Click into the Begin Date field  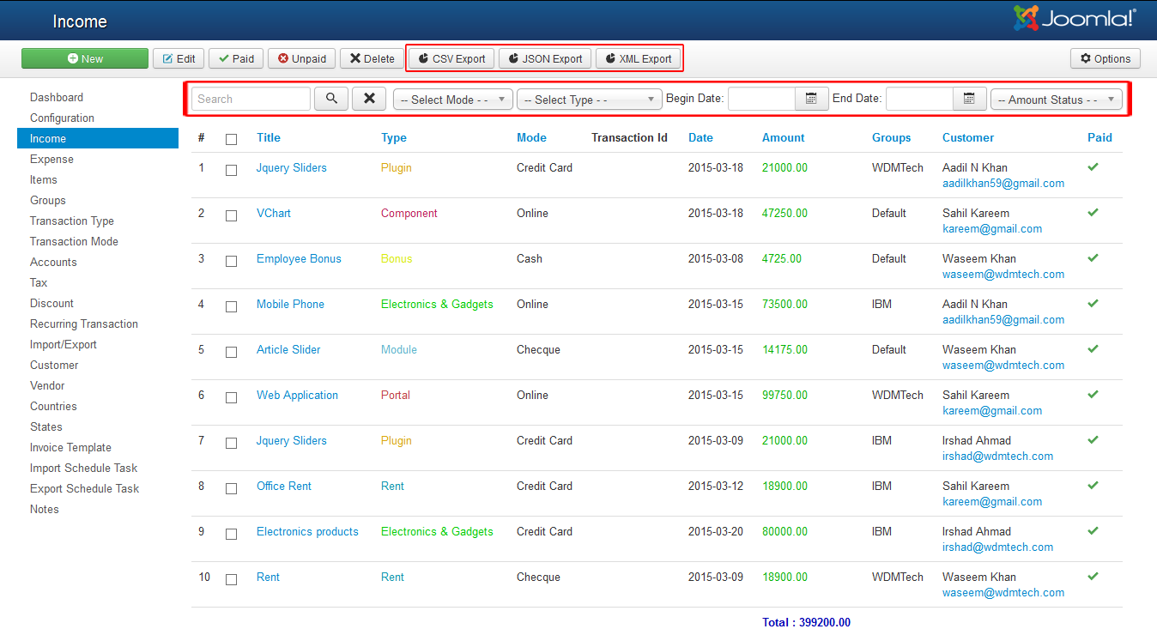pos(761,99)
